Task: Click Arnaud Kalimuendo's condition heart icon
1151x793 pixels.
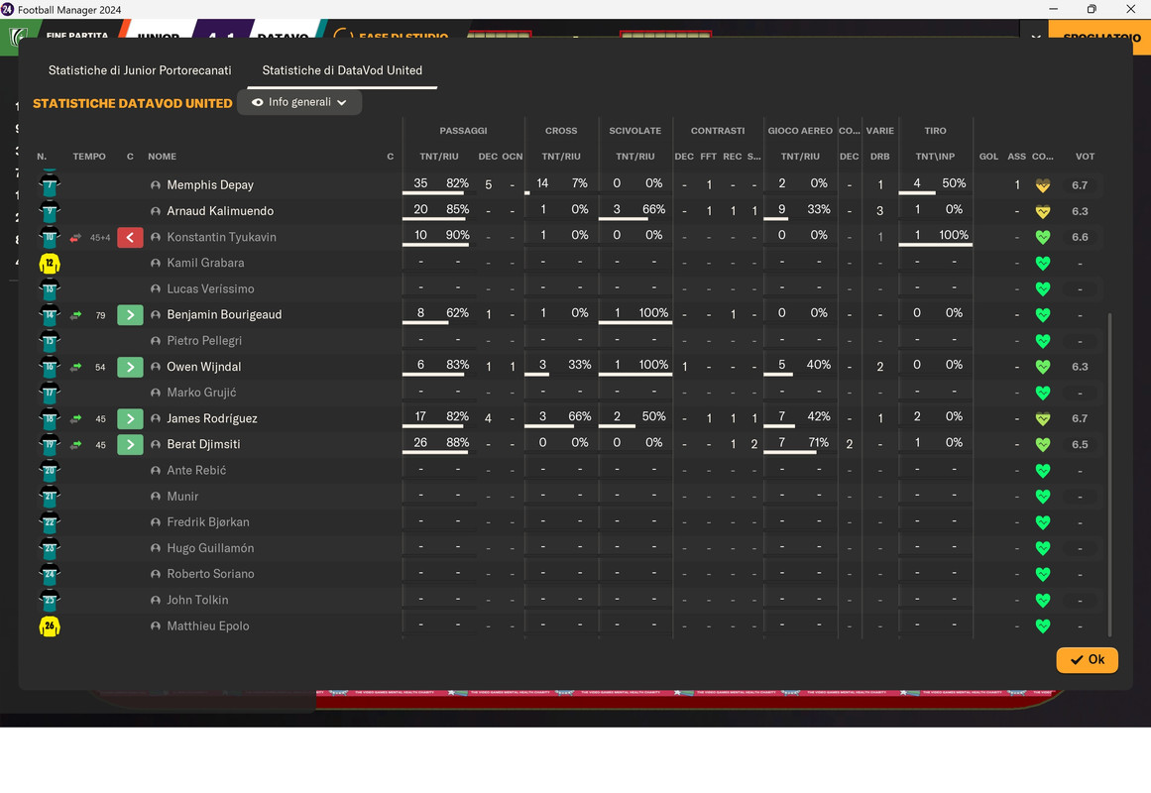Action: click(x=1042, y=211)
